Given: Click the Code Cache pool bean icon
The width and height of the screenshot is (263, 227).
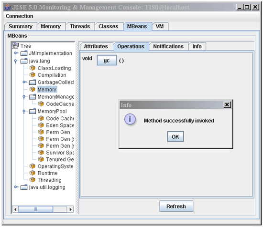Looking at the screenshot, I should (x=41, y=118).
